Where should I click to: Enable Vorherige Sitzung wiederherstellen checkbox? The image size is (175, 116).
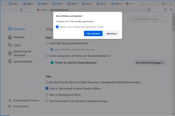tap(47, 43)
